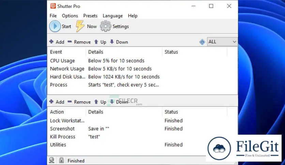The height and width of the screenshot is (165, 285).
Task: Select the Utilities action row
Action: (x=142, y=145)
